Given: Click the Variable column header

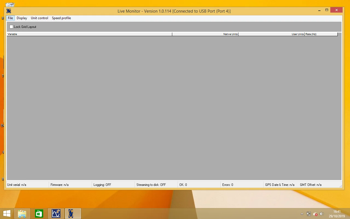Looking at the screenshot, I should point(89,34).
